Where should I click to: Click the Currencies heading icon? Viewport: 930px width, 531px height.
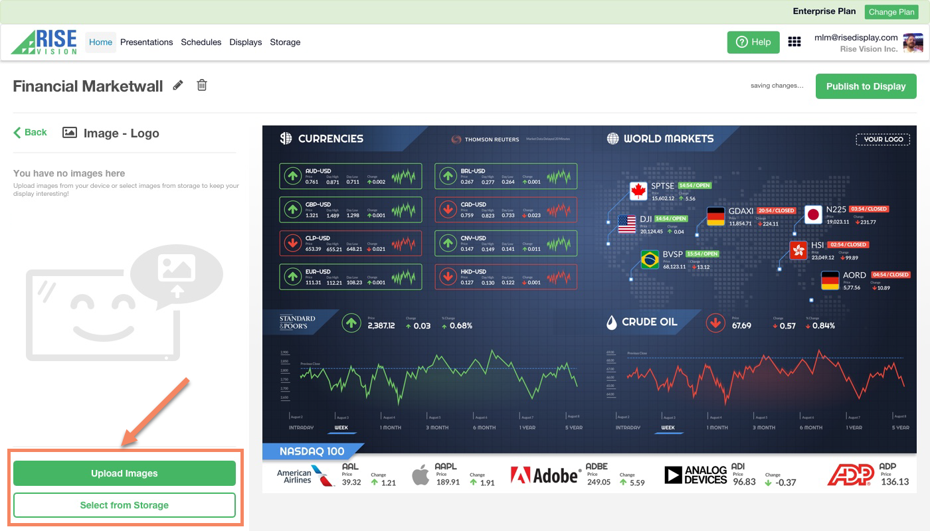click(x=286, y=138)
